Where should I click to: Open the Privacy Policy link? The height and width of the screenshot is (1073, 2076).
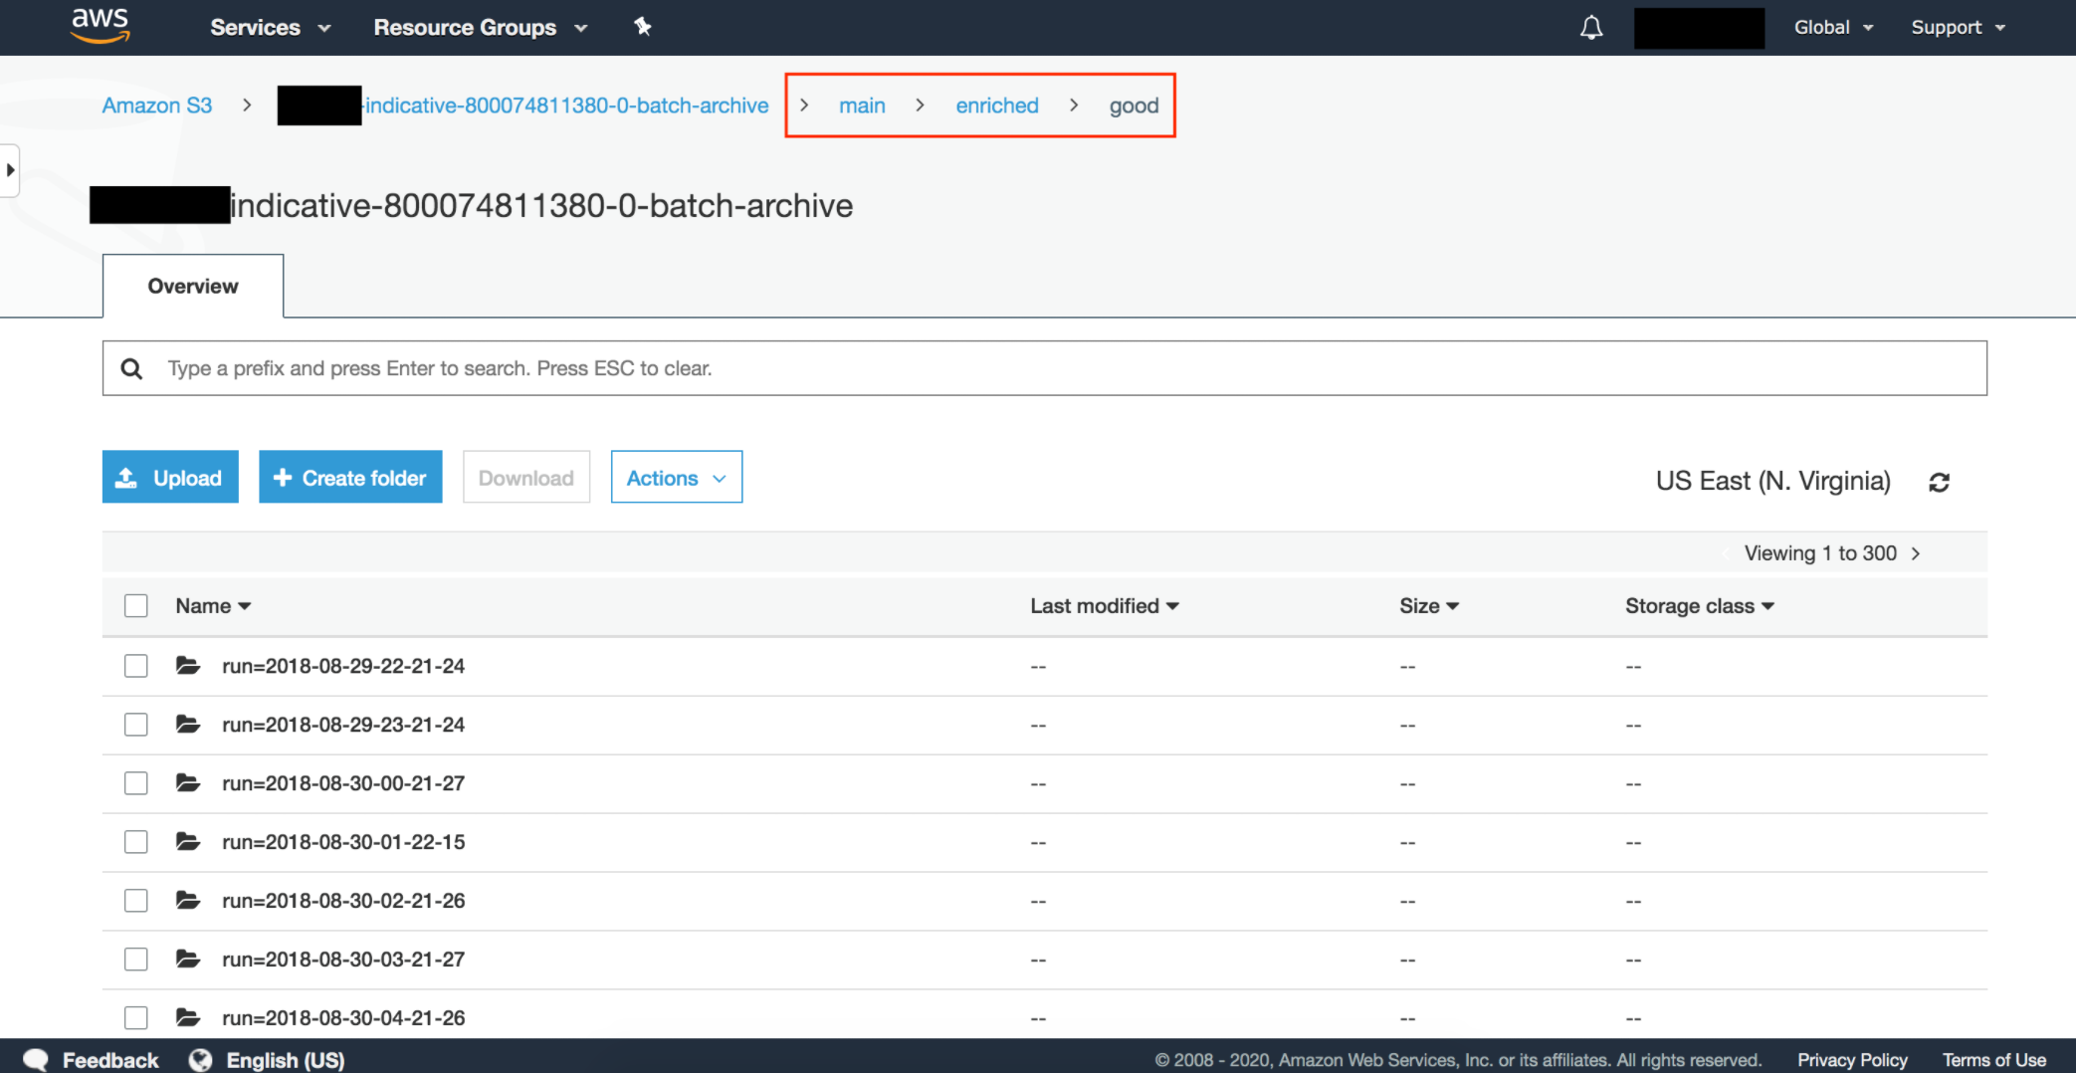1852,1060
